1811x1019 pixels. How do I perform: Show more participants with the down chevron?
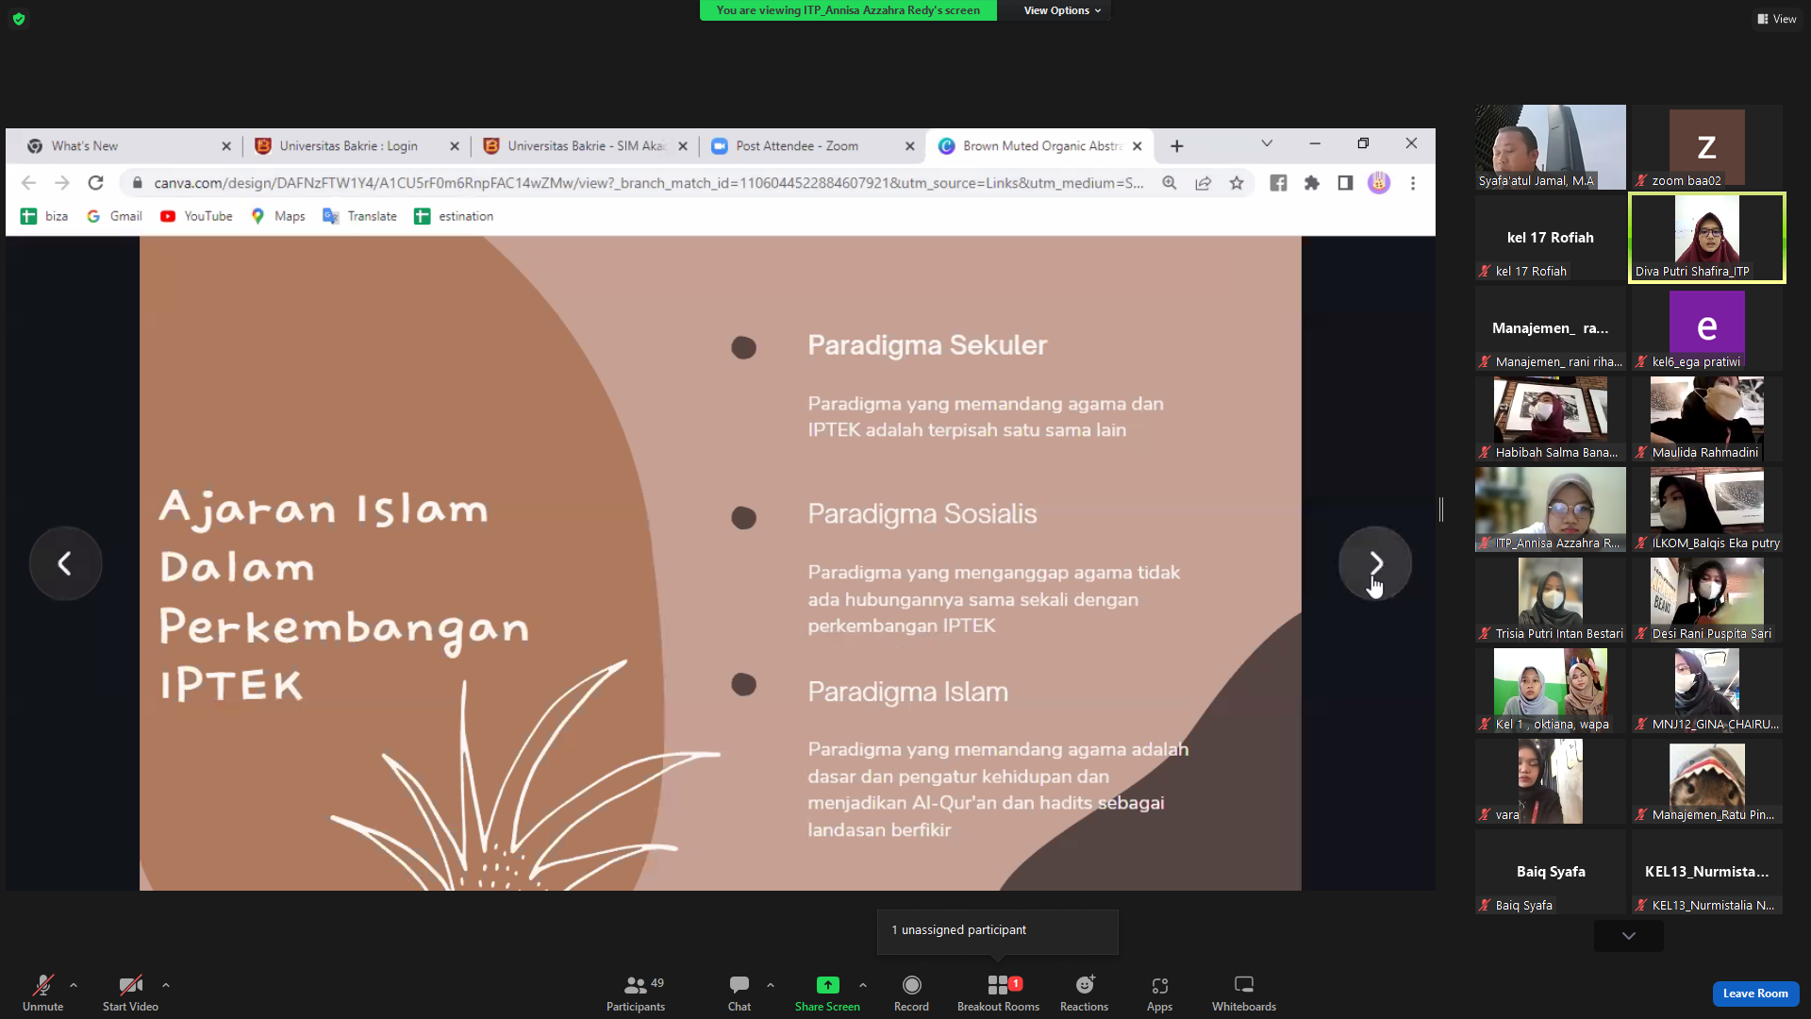coord(1629,936)
